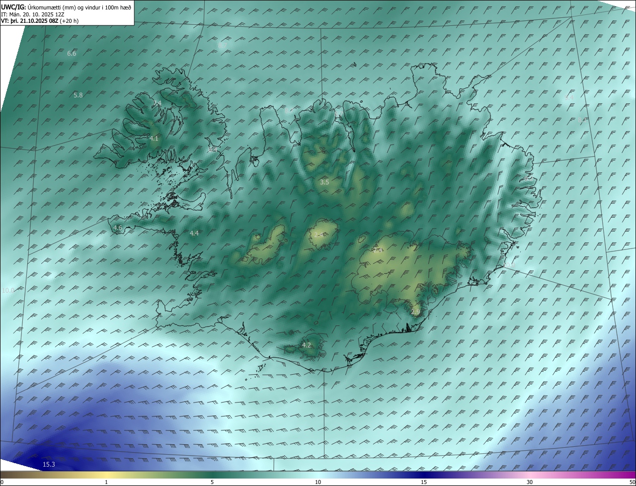Select the 7.4 value label in the Westfjords
This screenshot has height=486, width=636.
coord(157,103)
